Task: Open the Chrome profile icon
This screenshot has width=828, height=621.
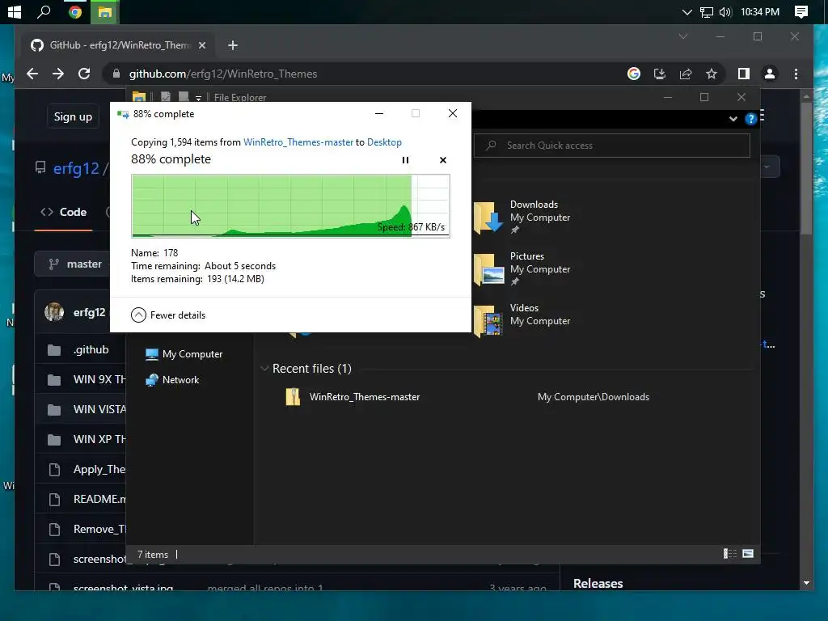Action: click(770, 74)
